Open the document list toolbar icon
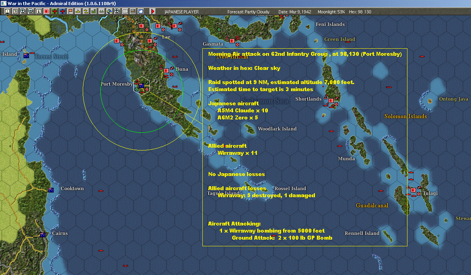The height and width of the screenshot is (275, 471). point(15,11)
